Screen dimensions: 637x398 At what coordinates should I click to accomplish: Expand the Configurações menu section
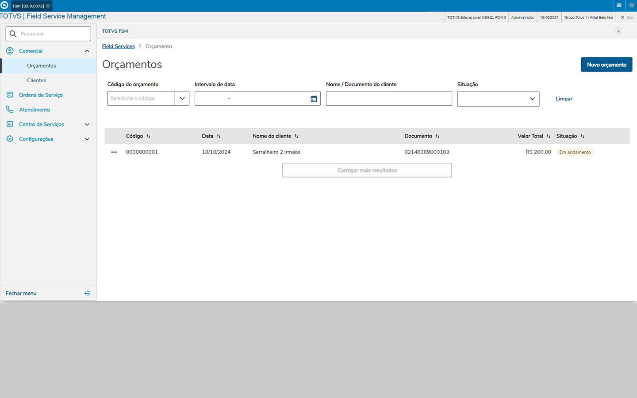tap(87, 139)
